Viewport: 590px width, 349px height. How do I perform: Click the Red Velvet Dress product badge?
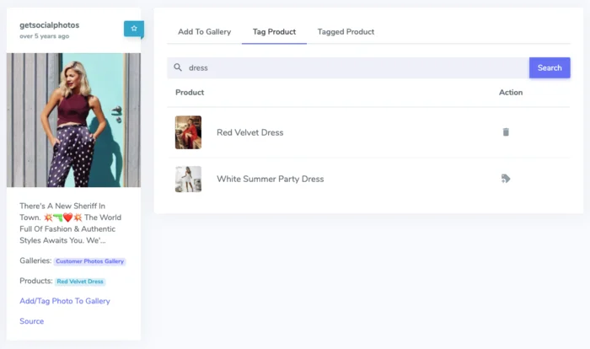click(x=80, y=282)
